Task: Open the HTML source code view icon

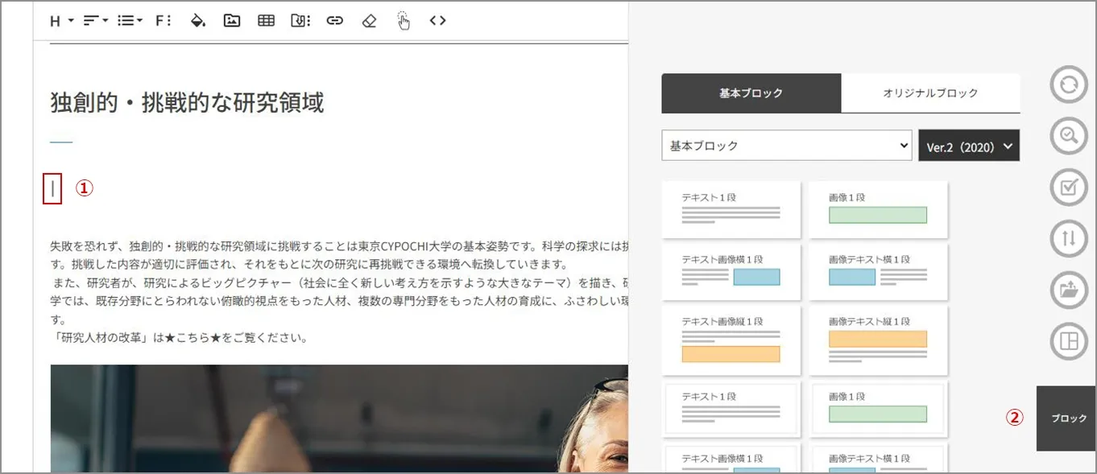Action: click(437, 21)
